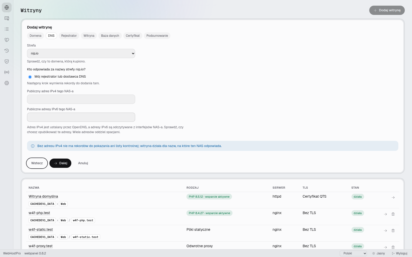Click the Dalej button
The height and width of the screenshot is (257, 412).
point(60,163)
